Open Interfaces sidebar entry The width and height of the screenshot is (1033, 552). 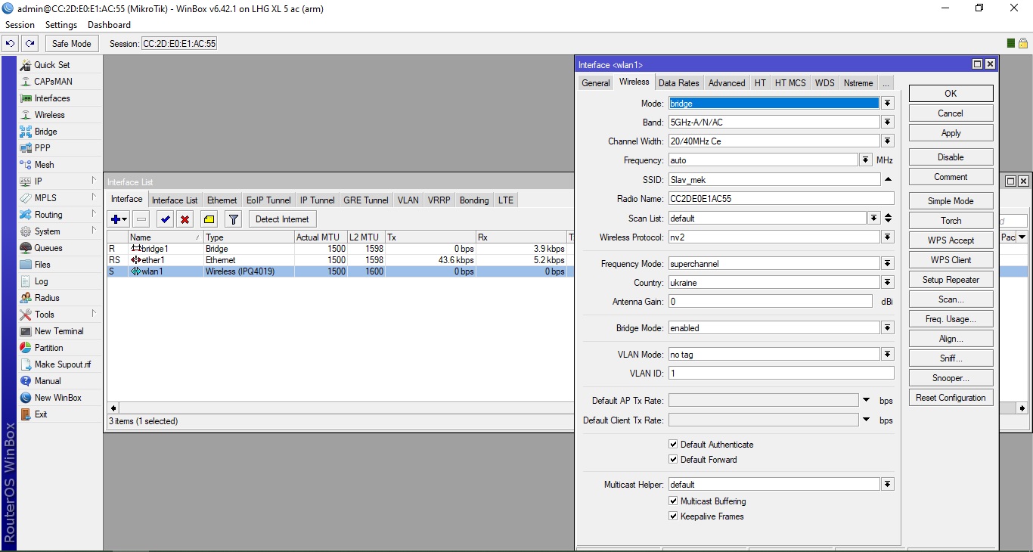point(52,98)
